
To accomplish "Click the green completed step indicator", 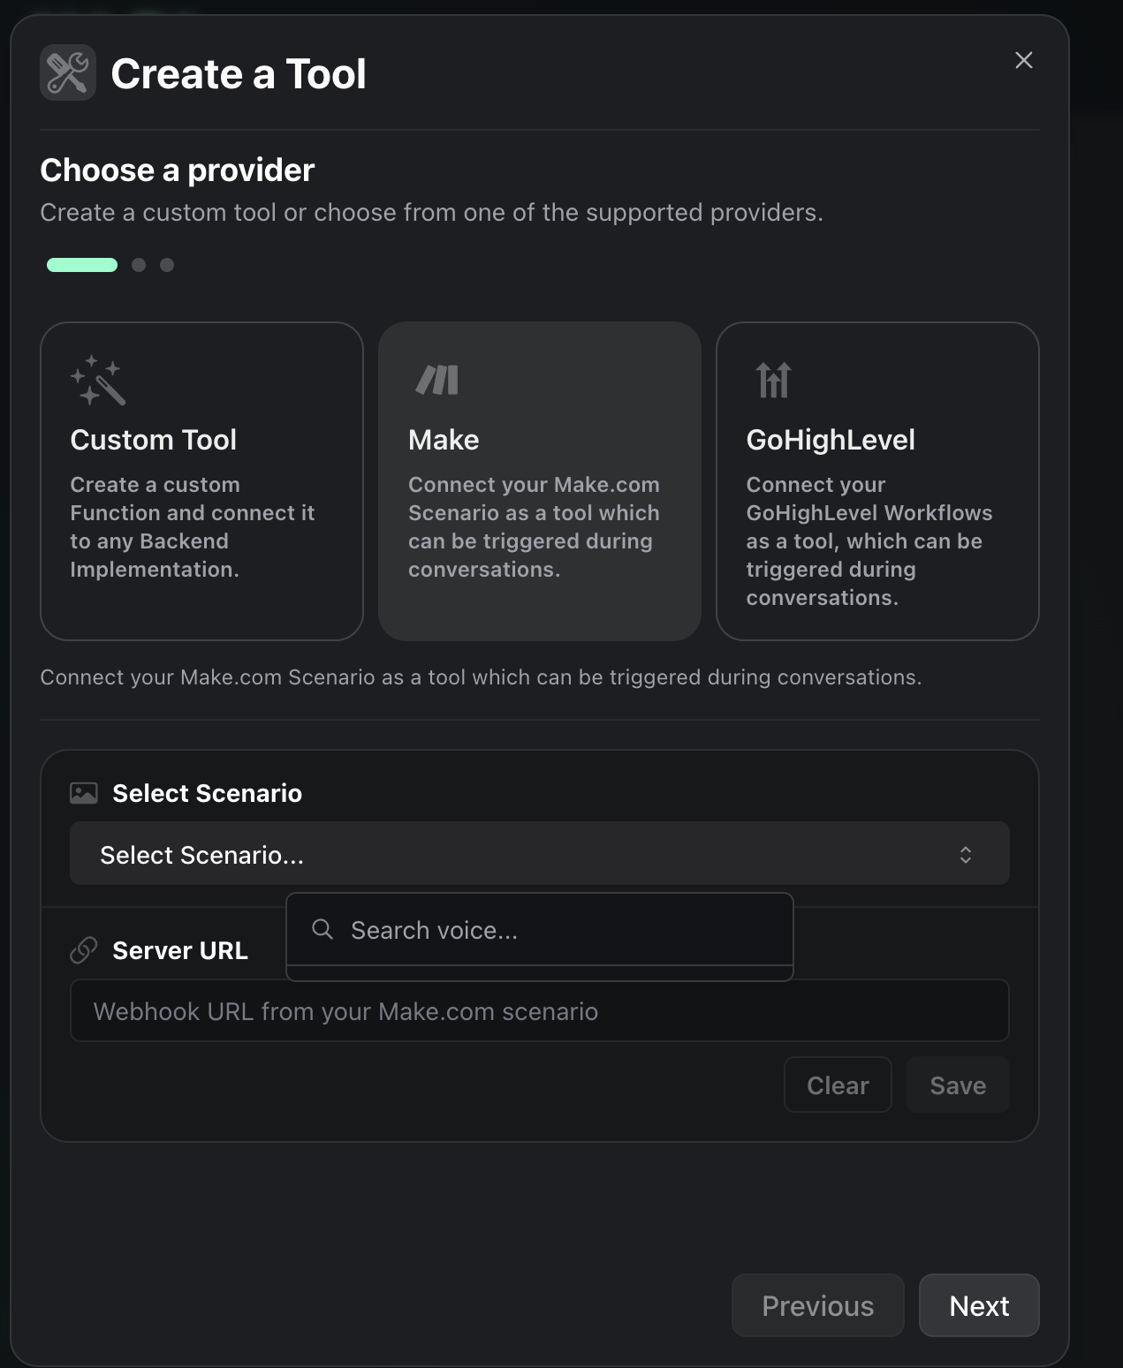I will pos(82,264).
